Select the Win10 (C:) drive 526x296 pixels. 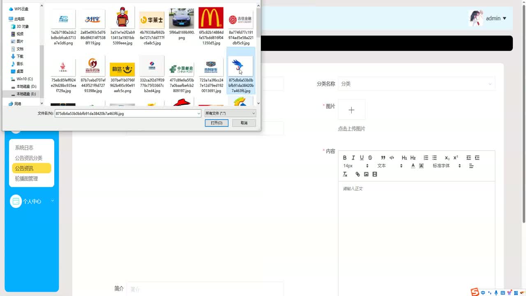(22, 79)
